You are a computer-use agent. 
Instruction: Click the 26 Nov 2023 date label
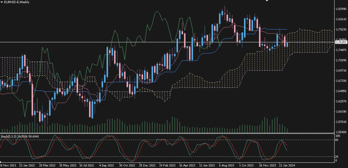pos(267,165)
